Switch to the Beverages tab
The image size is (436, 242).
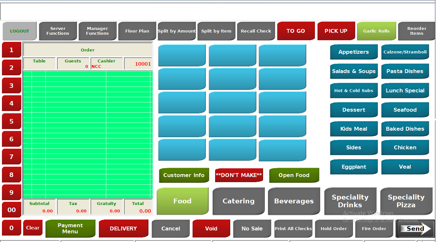pos(294,201)
